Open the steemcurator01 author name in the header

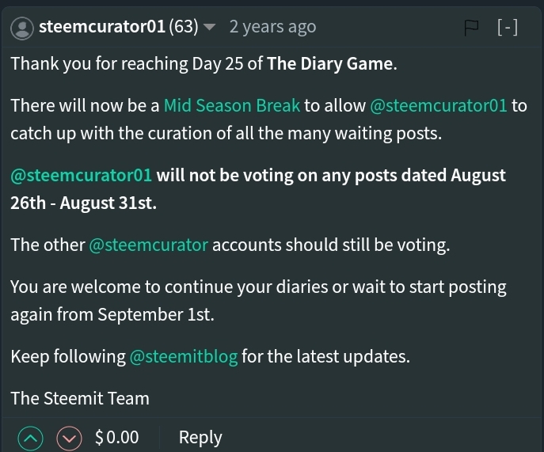tap(102, 28)
